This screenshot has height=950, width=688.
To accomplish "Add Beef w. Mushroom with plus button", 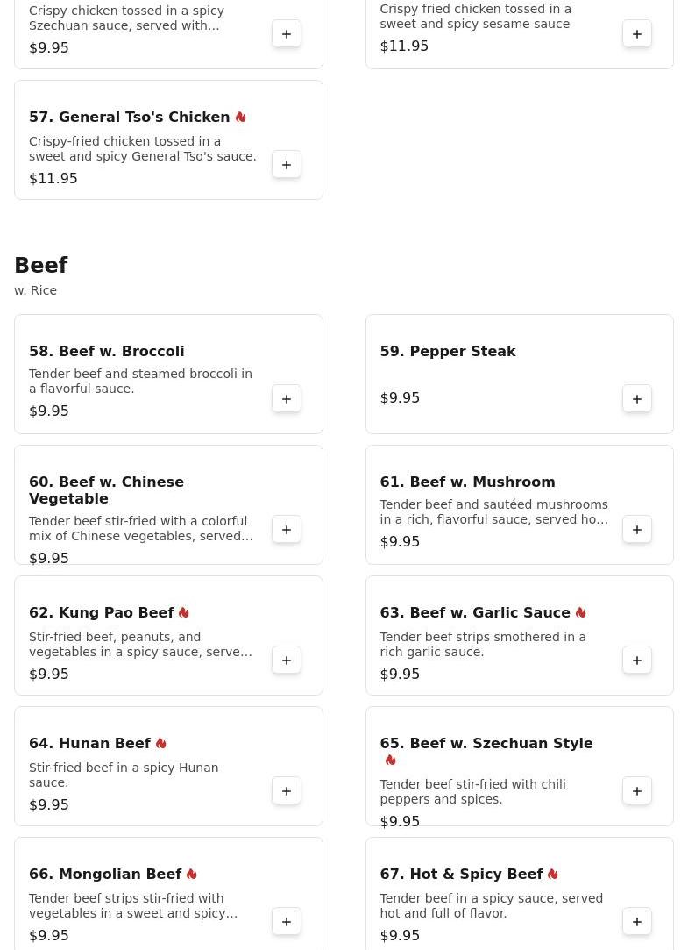I will click(637, 530).
